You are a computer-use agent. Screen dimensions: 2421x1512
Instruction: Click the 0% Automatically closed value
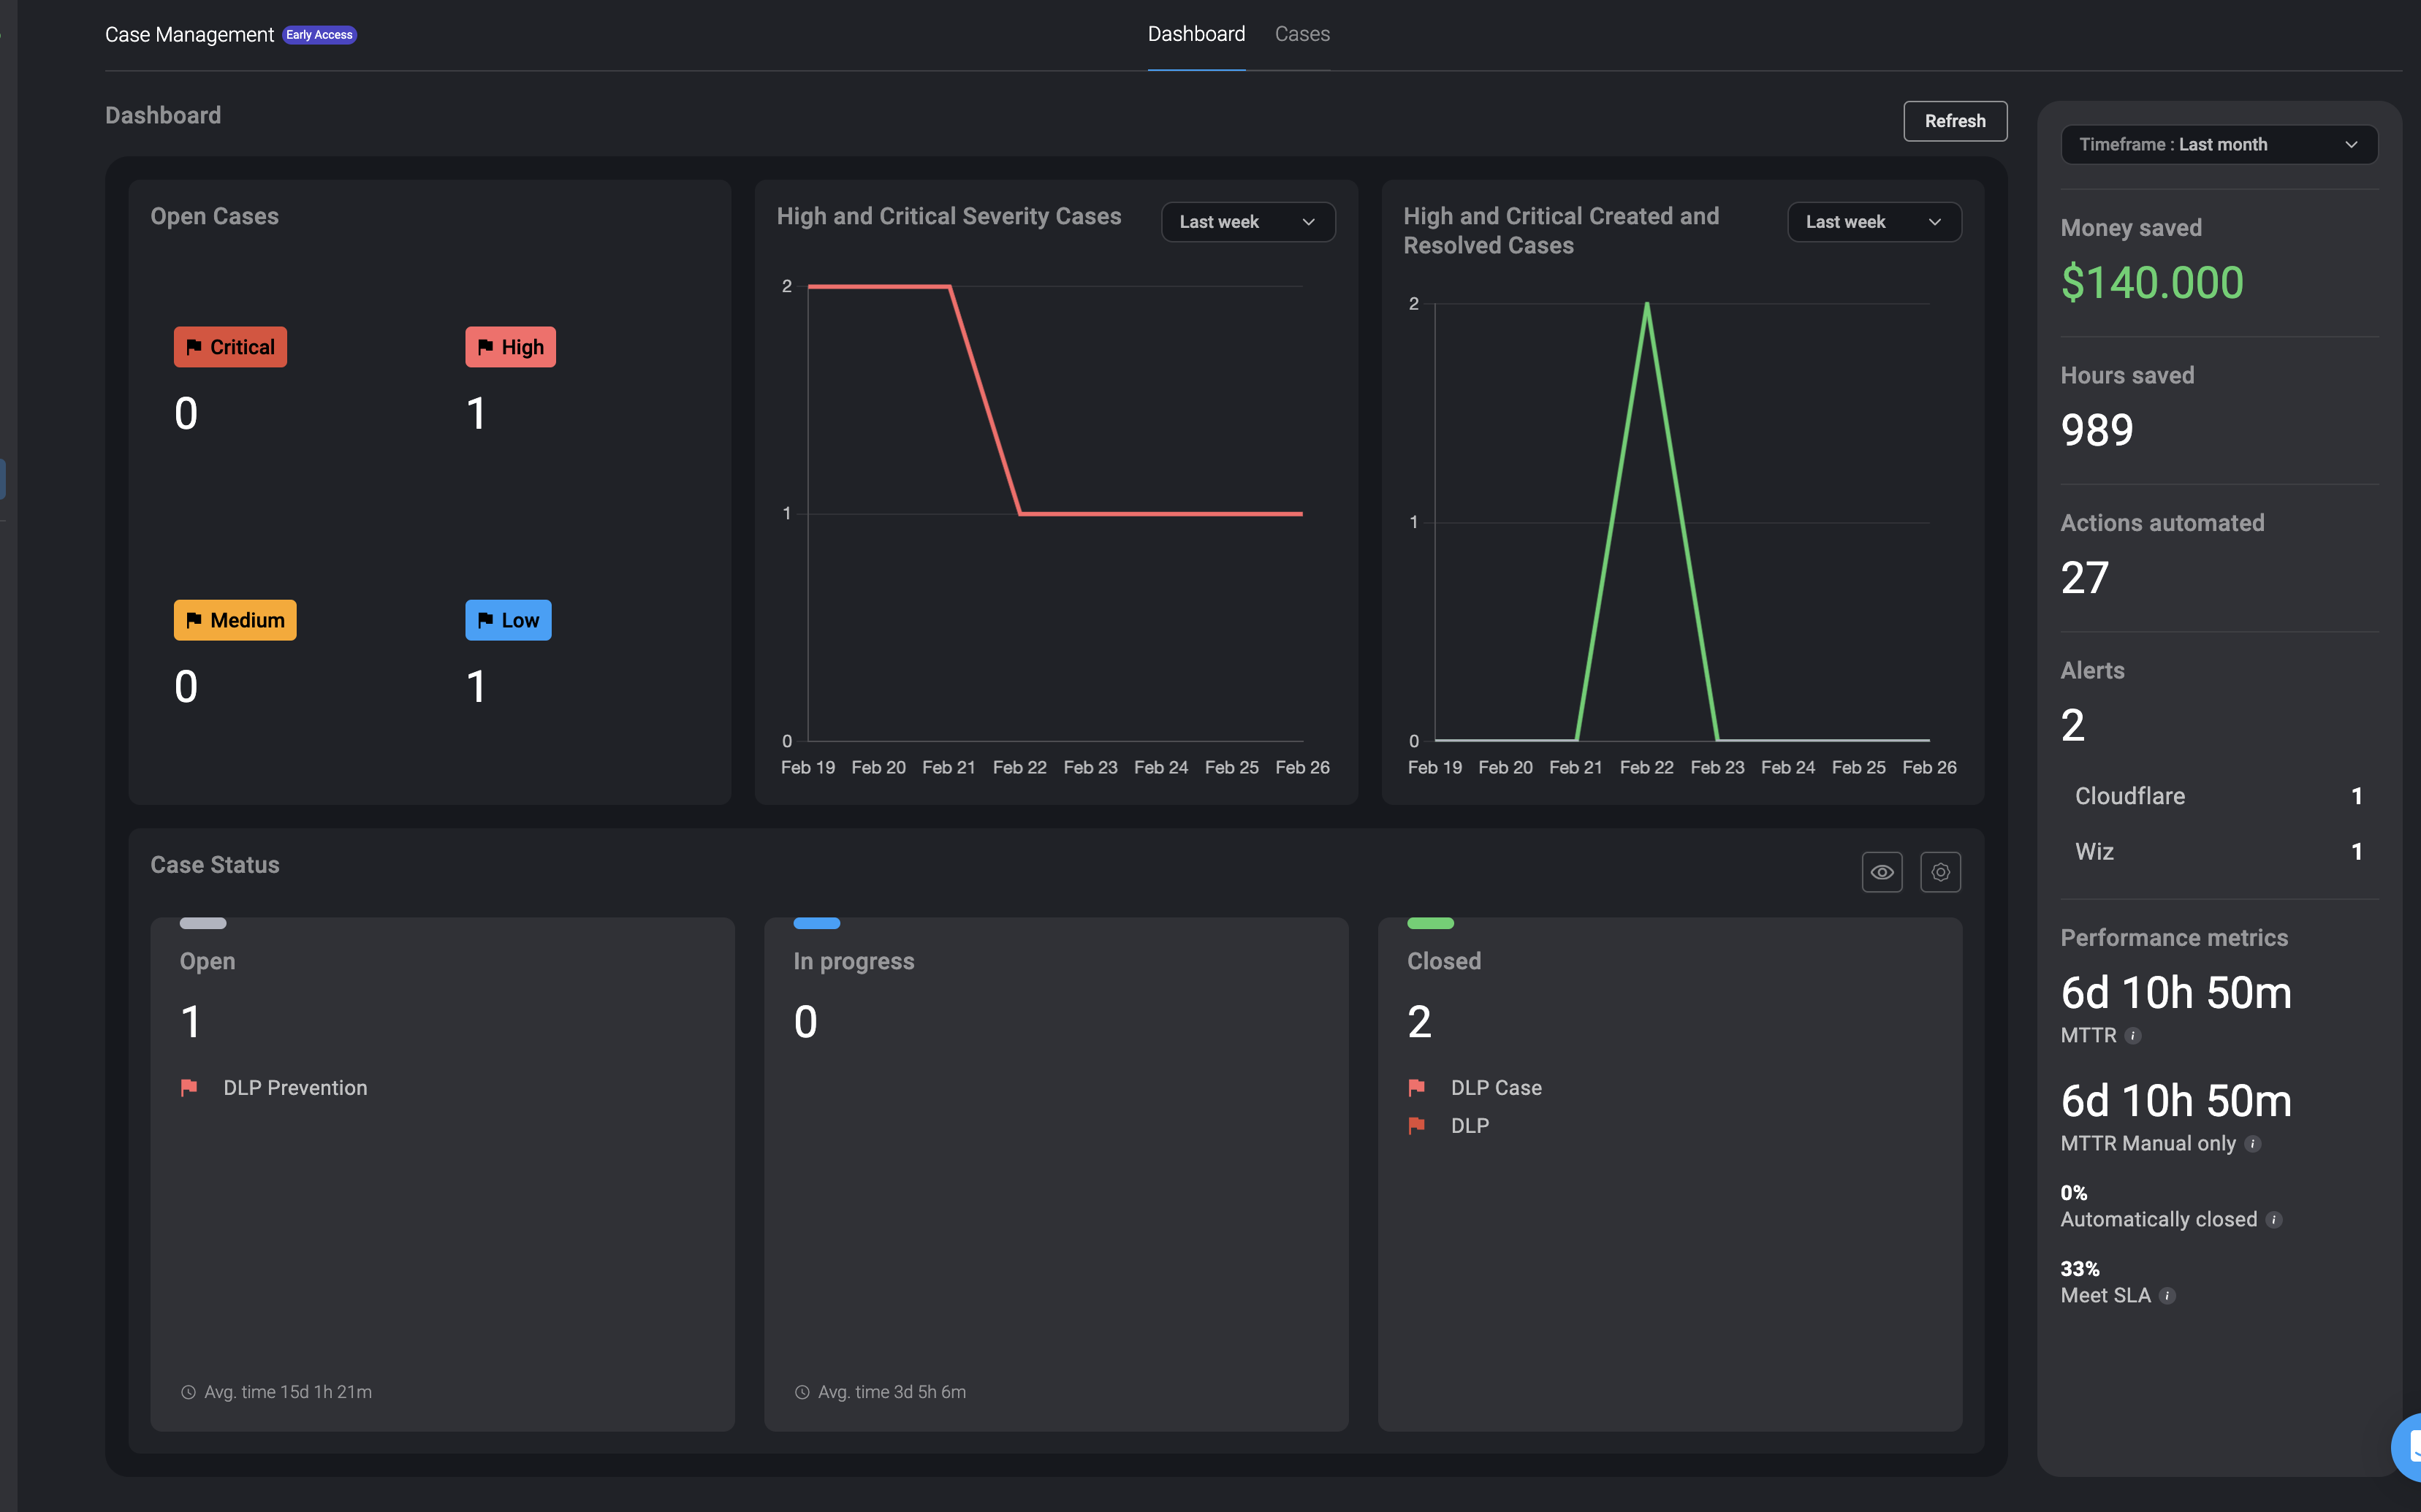click(x=2074, y=1193)
